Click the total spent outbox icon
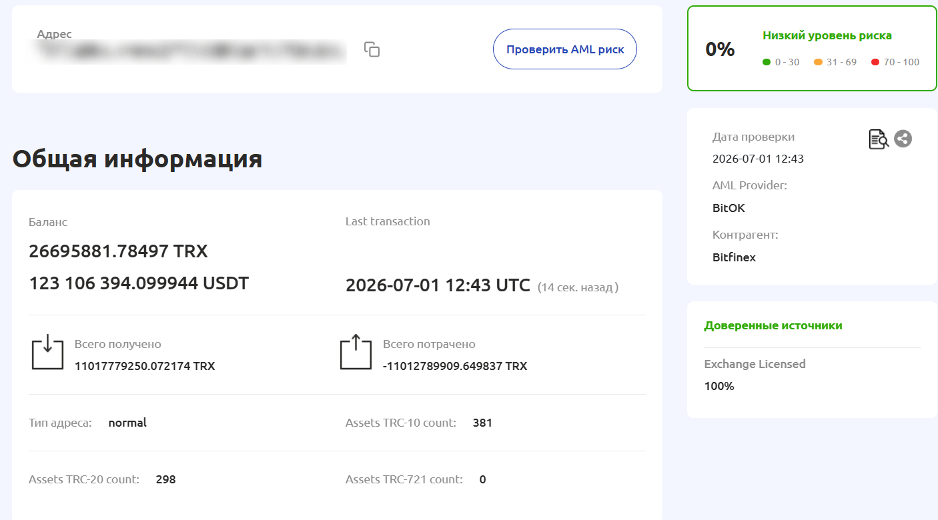The width and height of the screenshot is (938, 520). tap(356, 353)
